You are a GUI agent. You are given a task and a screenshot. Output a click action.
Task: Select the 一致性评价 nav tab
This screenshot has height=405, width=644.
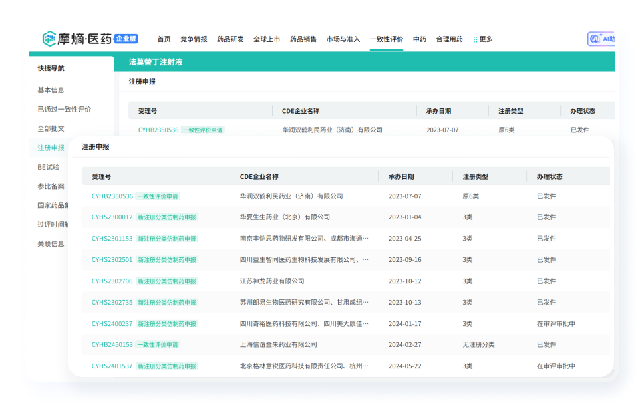pos(386,39)
